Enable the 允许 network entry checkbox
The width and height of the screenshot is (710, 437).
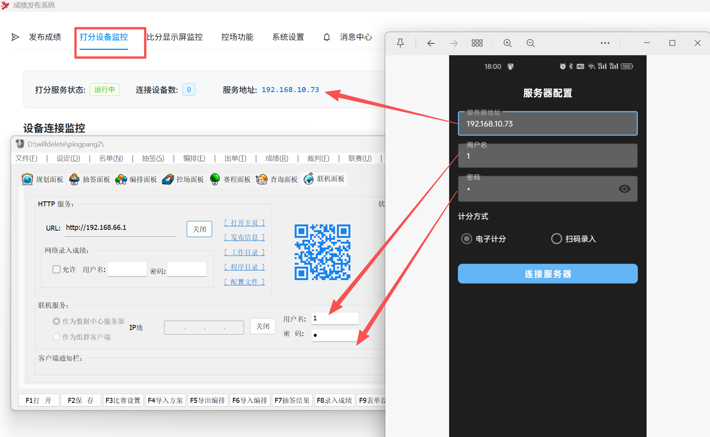(x=56, y=269)
